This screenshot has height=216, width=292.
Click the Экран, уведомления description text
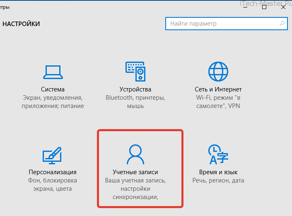(53, 102)
